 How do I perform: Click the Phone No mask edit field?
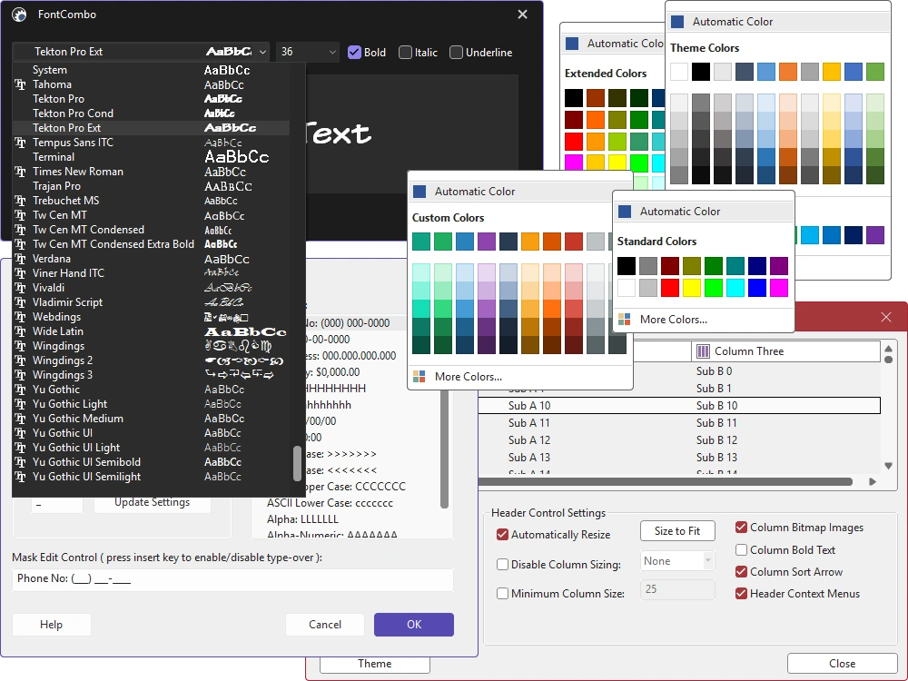click(x=232, y=578)
